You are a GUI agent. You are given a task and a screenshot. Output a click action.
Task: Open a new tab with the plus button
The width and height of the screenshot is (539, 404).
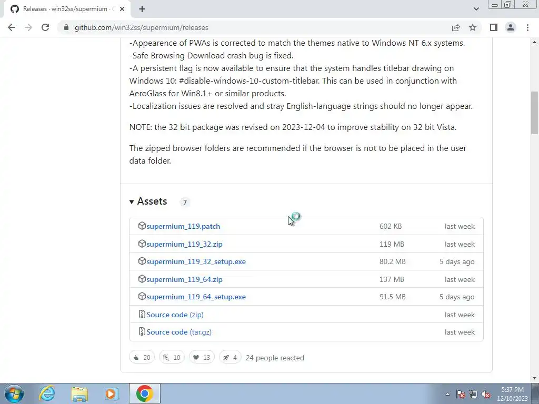(x=142, y=9)
